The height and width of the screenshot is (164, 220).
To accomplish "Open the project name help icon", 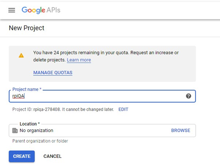I will pos(189,96).
